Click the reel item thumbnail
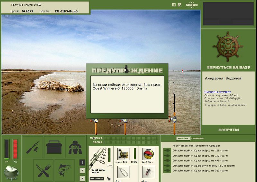This screenshot has width=257, height=182. pyautogui.click(x=123, y=154)
